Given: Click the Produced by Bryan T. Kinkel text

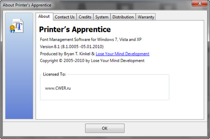Looking at the screenshot, I should [x=67, y=54].
